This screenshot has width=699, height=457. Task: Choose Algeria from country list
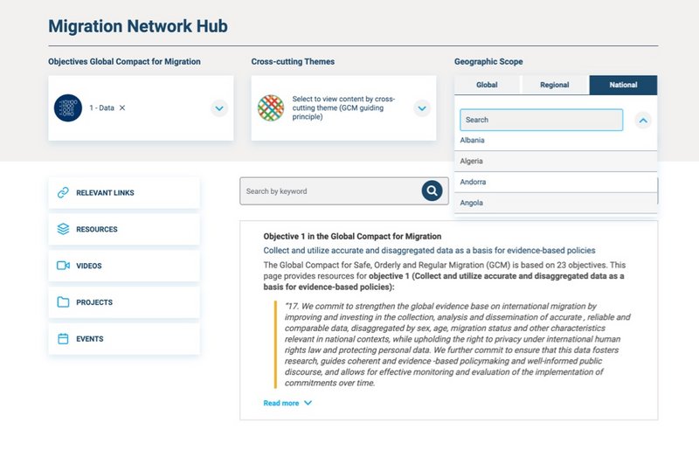[x=556, y=161]
